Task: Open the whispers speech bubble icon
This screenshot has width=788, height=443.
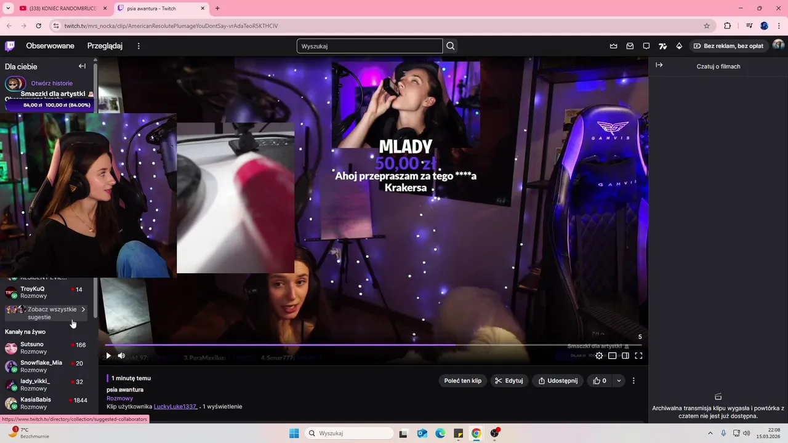Action: (646, 46)
